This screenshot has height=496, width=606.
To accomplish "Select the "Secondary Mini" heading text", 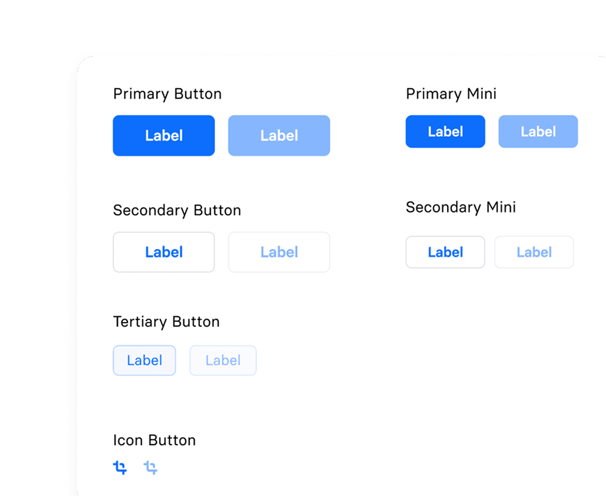I will click(461, 207).
